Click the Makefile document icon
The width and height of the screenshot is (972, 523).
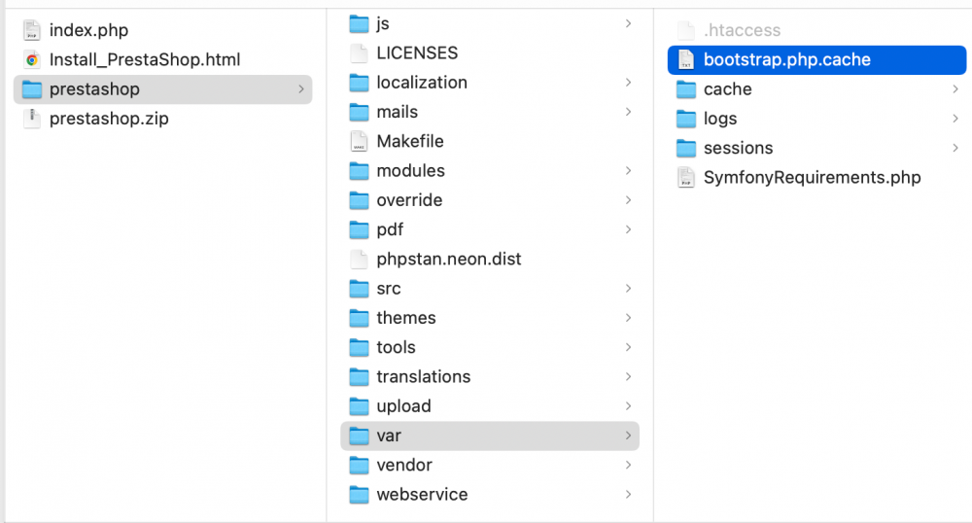pos(360,141)
